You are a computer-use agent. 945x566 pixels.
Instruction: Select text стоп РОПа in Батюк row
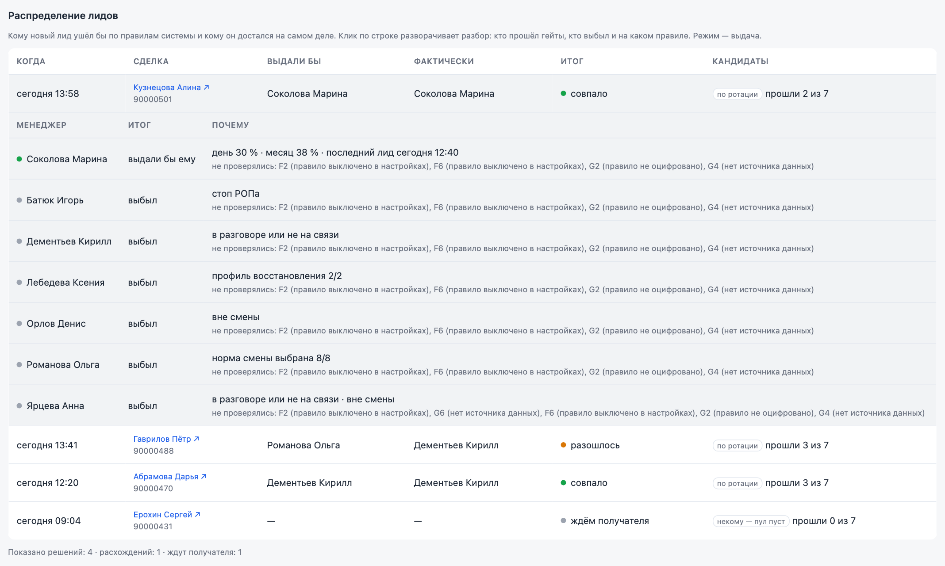236,194
